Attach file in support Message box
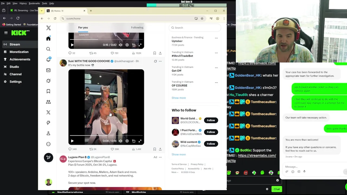Viewport: 347px width, 195px height. 287,171
